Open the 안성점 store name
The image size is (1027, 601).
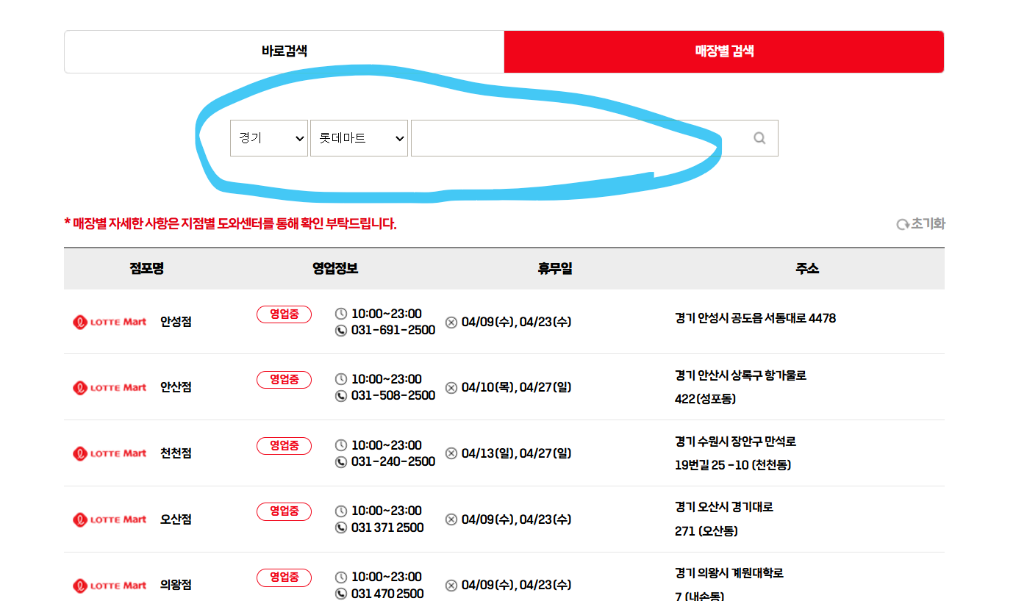[x=176, y=322]
